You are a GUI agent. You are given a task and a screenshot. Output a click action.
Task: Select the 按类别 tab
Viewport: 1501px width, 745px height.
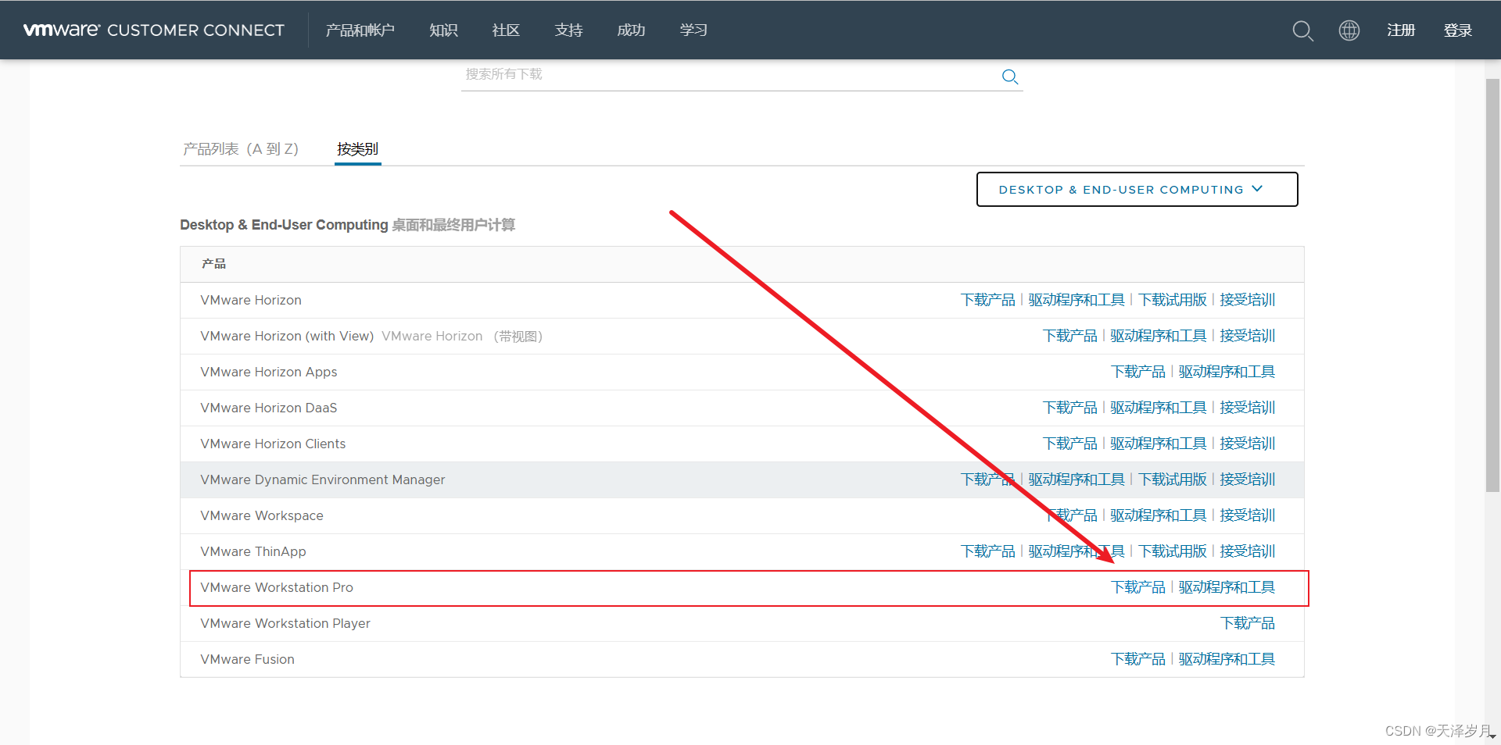358,148
